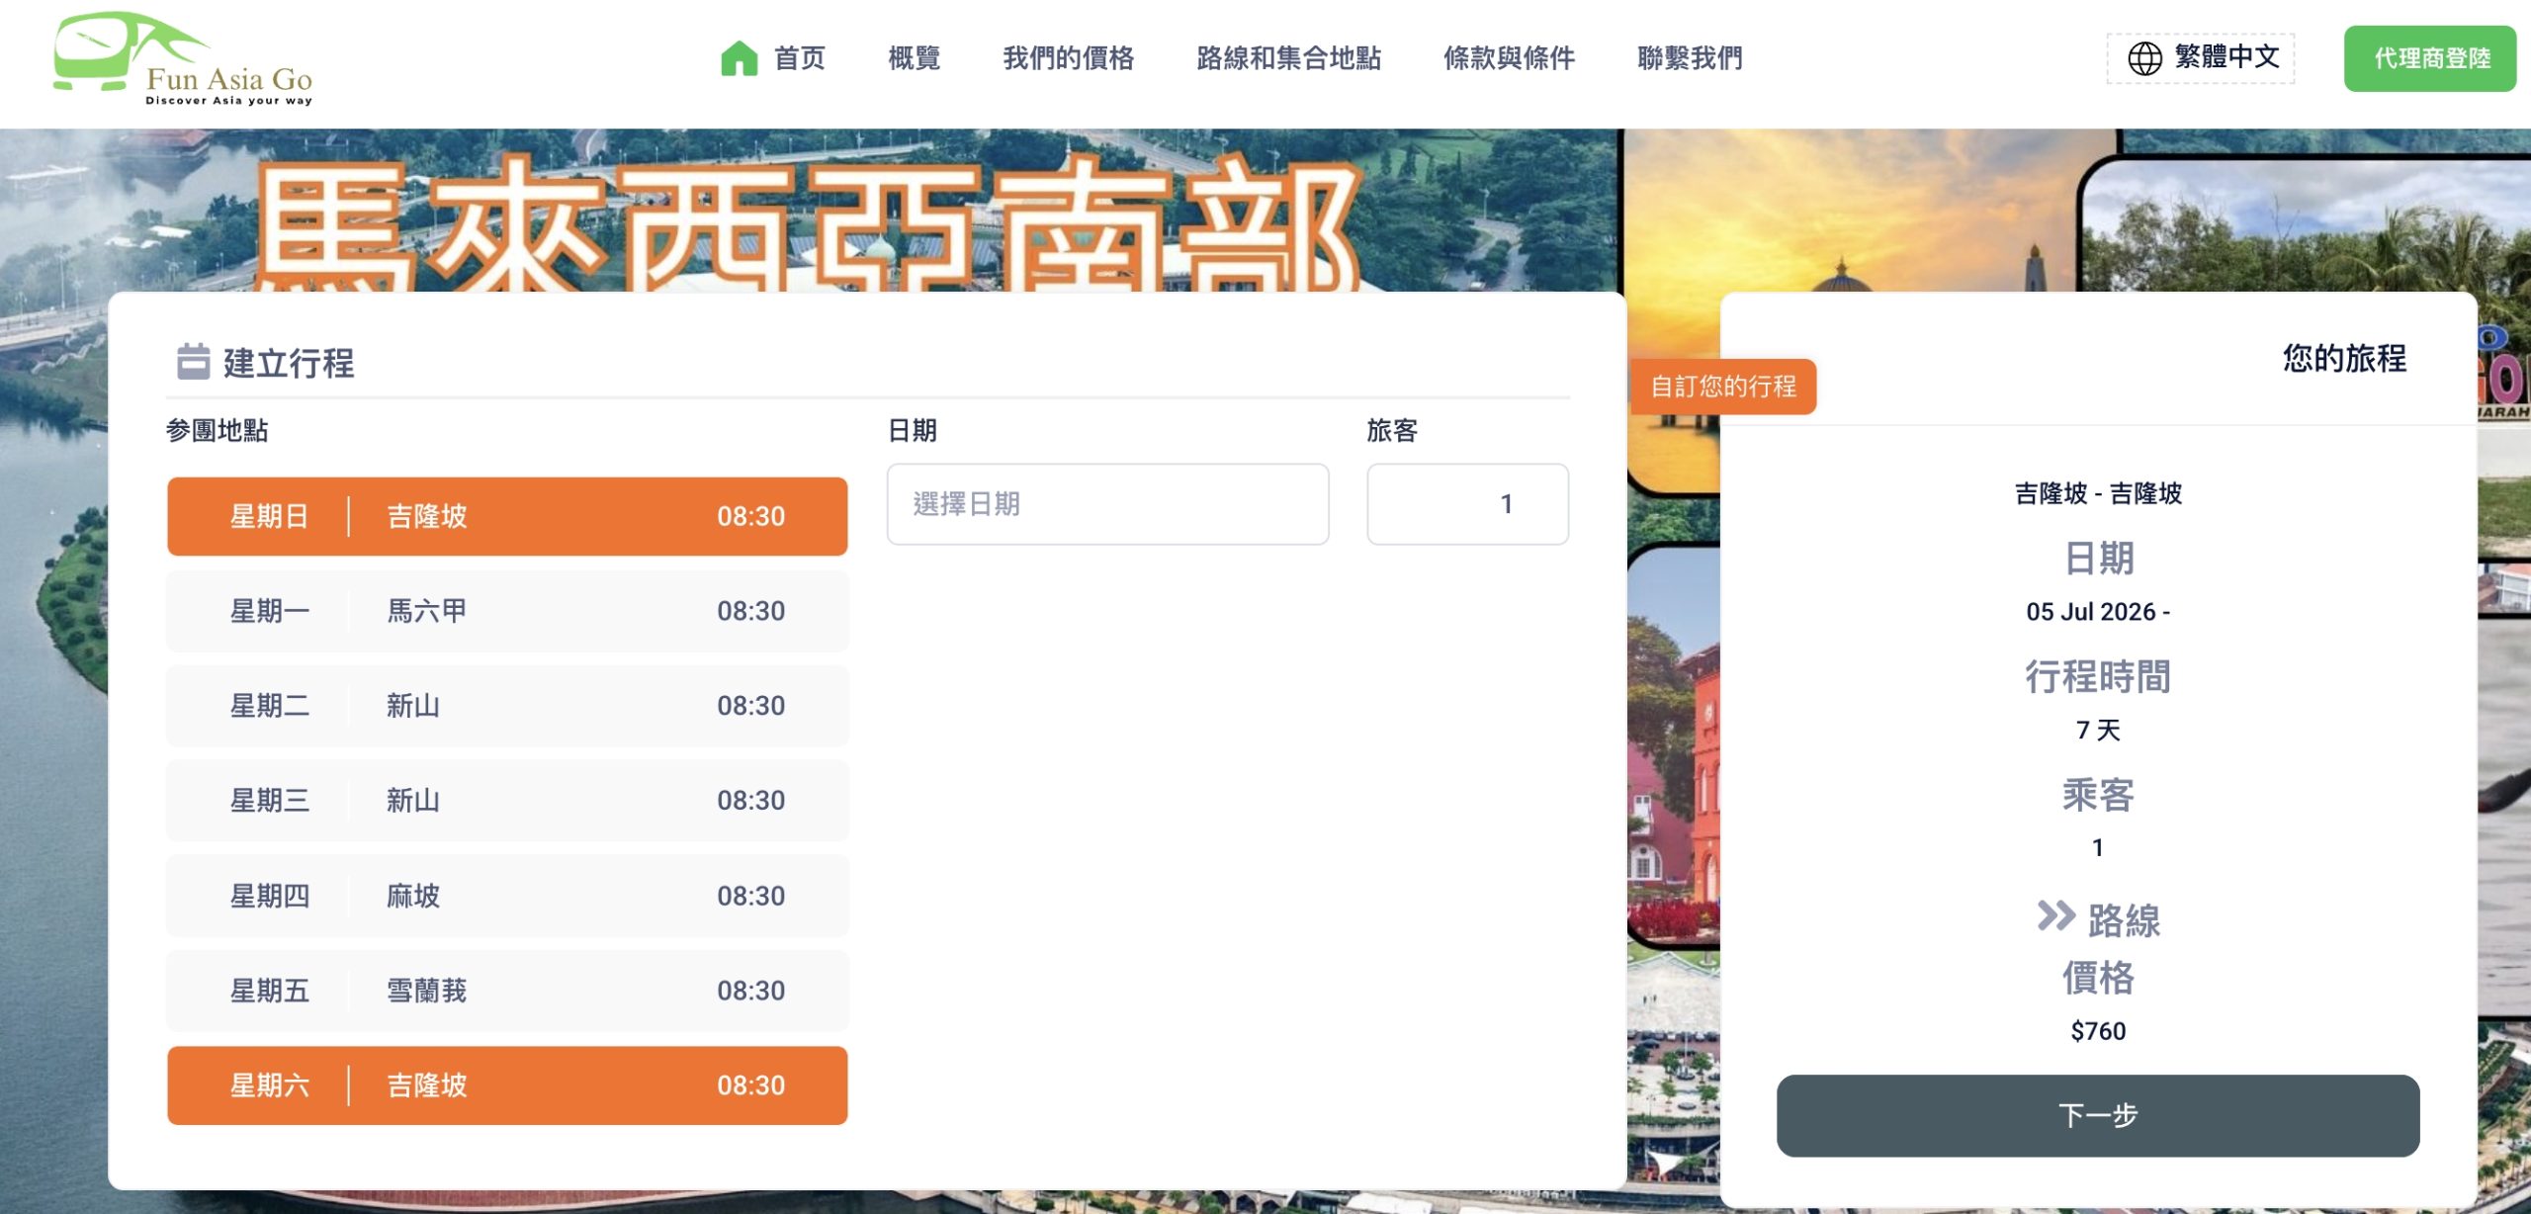Select 星期一 馬六甲 stop row

point(507,611)
